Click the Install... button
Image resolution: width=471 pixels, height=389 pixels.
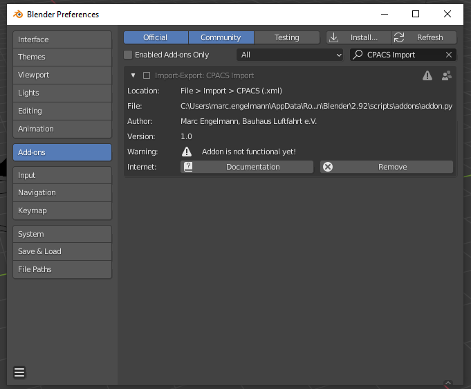(359, 37)
